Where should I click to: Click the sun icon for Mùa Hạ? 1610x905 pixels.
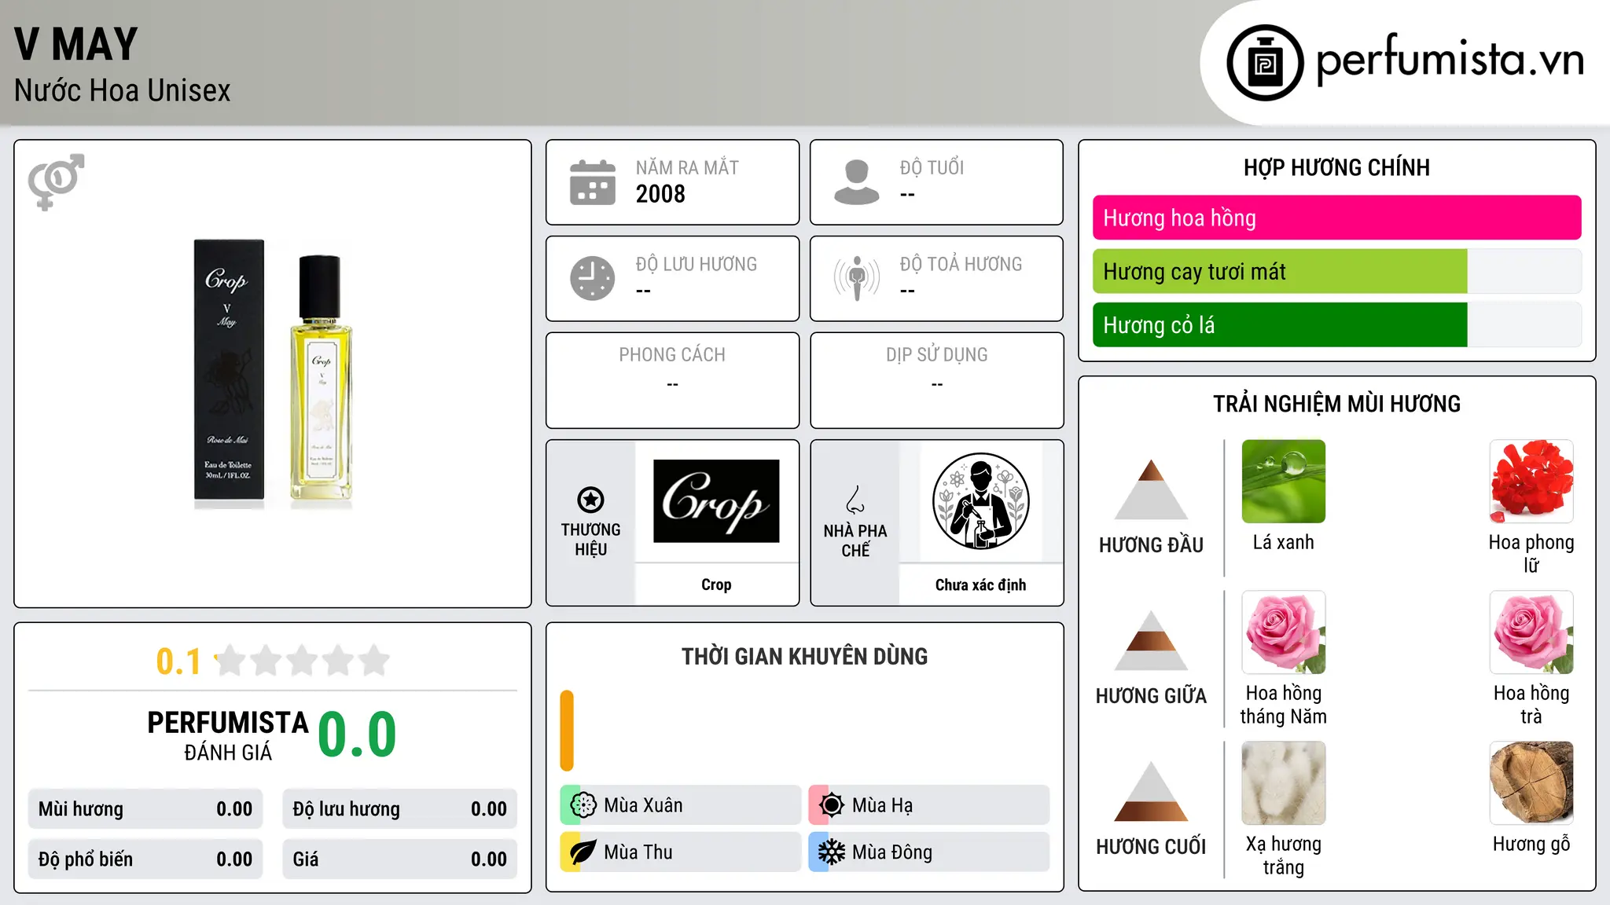tap(832, 805)
